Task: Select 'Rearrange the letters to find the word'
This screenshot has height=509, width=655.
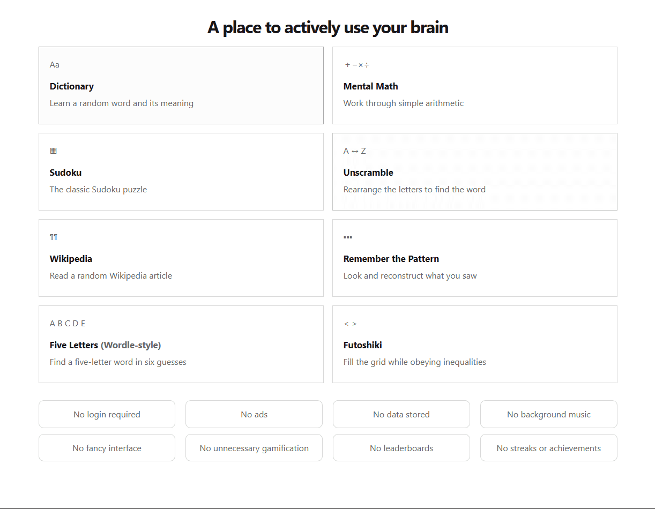Action: point(414,190)
